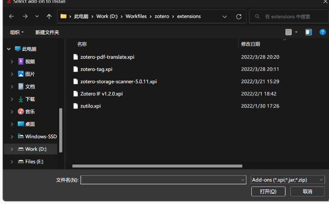Create a new folder with 新建文件夹
The width and height of the screenshot is (329, 204).
coord(47,32)
